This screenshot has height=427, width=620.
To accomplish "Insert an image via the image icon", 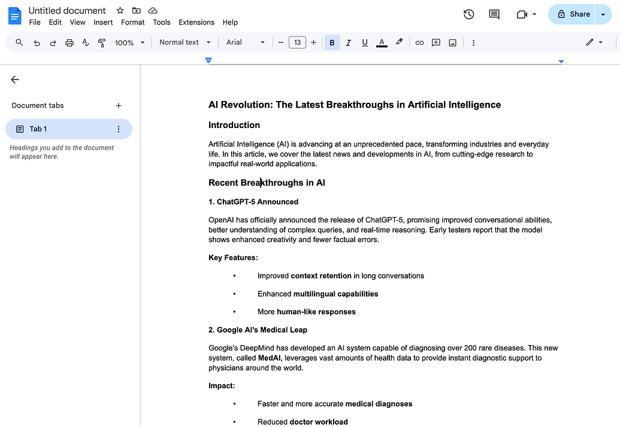I will click(x=452, y=42).
